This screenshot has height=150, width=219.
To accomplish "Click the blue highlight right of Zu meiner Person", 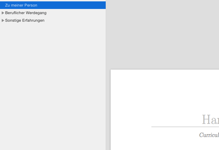I will [76, 6].
